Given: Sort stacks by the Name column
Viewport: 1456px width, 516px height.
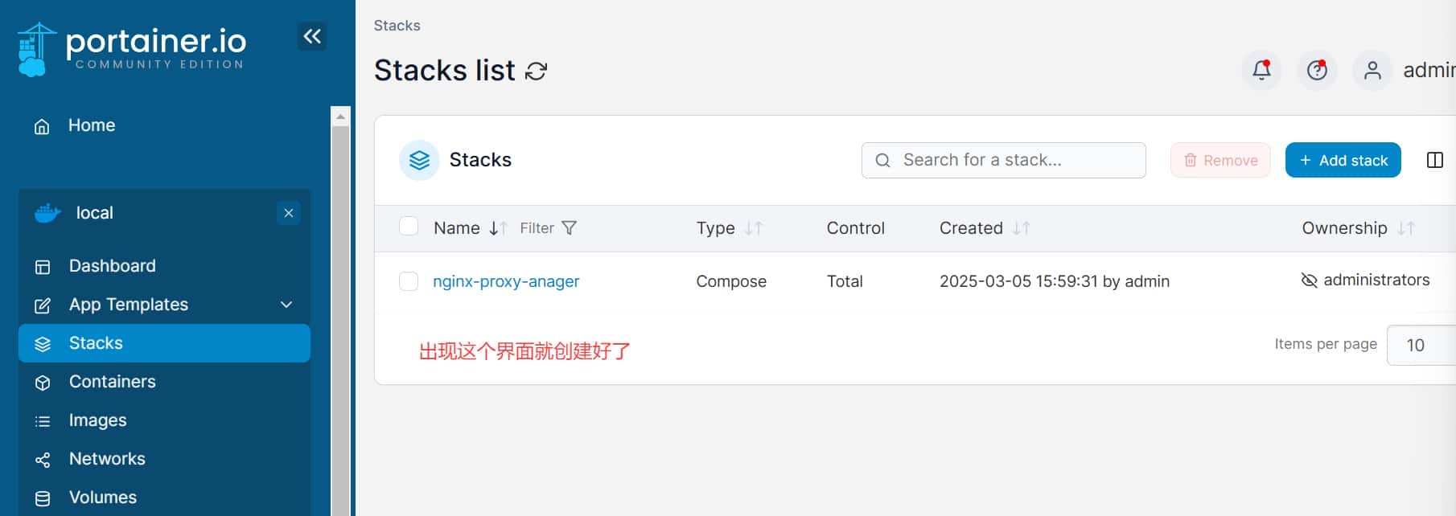Looking at the screenshot, I should [x=457, y=228].
